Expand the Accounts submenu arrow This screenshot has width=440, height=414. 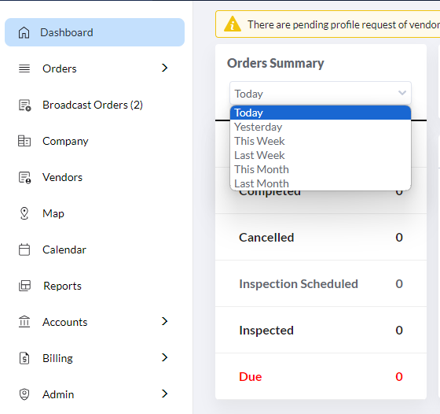[165, 321]
